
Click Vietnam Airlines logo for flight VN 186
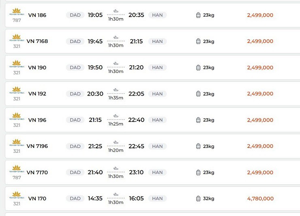pyautogui.click(x=17, y=11)
